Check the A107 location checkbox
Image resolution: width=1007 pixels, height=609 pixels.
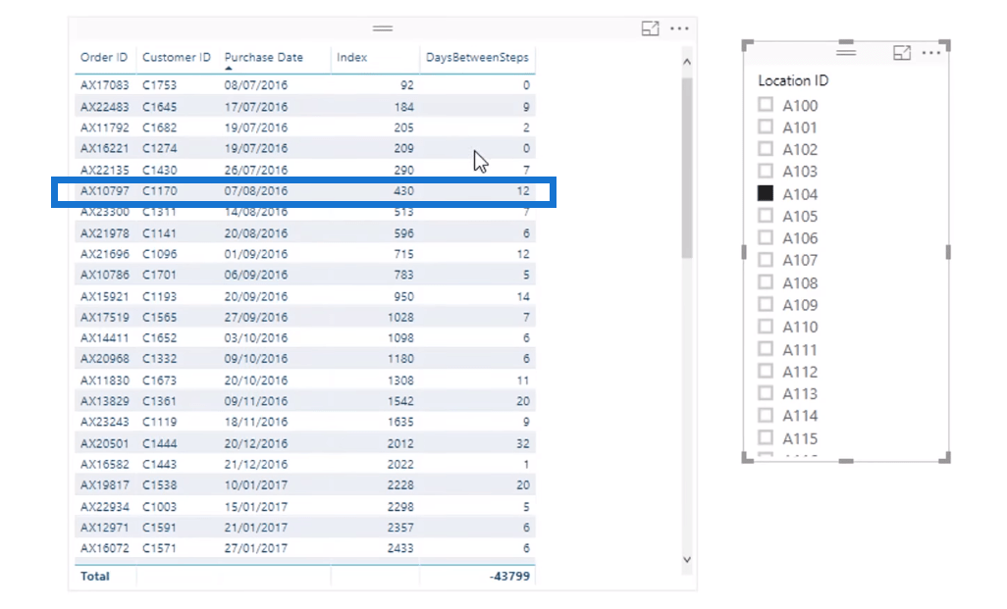[765, 259]
